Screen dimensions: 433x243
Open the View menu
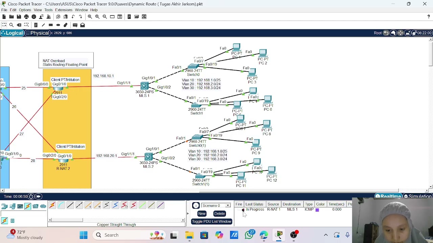click(38, 10)
